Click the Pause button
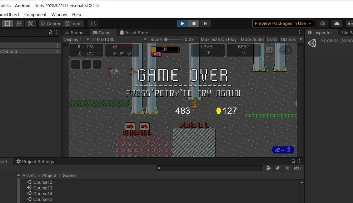 [194, 24]
